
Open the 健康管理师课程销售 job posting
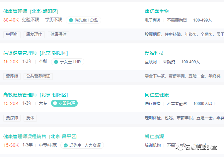coord(40,136)
